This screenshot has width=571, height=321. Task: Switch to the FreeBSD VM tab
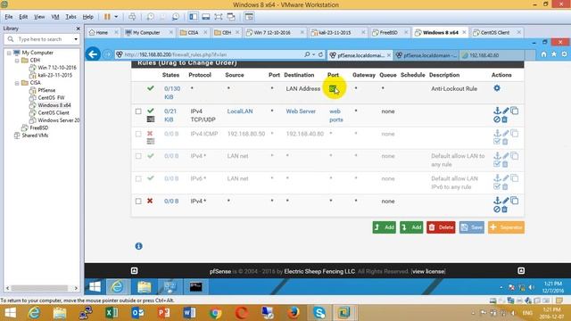point(389,32)
